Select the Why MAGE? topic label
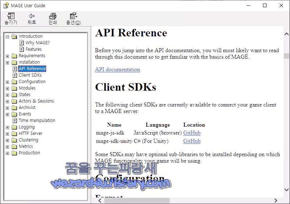The image size is (290, 204). point(38,43)
